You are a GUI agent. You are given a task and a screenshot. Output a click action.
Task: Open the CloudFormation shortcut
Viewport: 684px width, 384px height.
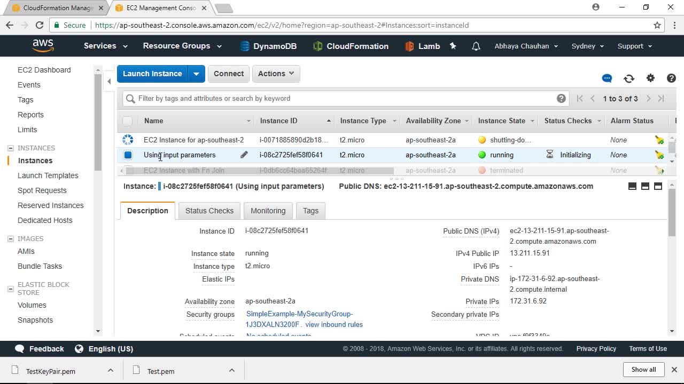coord(351,46)
